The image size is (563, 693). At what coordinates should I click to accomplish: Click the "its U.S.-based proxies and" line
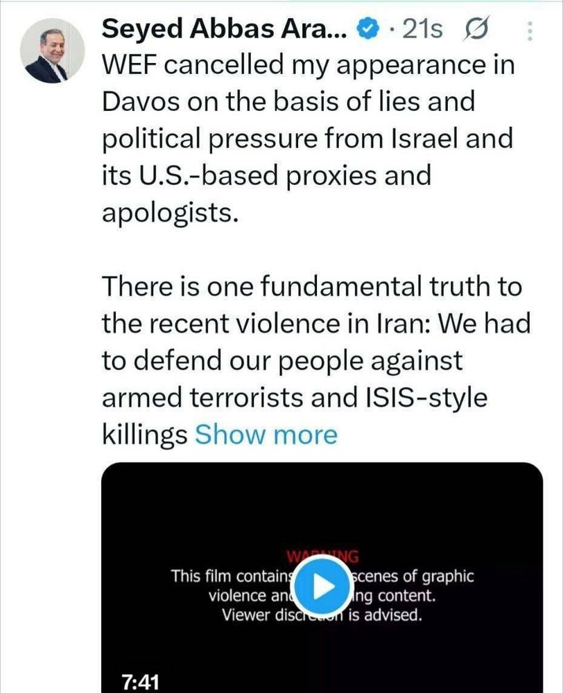pyautogui.click(x=266, y=175)
